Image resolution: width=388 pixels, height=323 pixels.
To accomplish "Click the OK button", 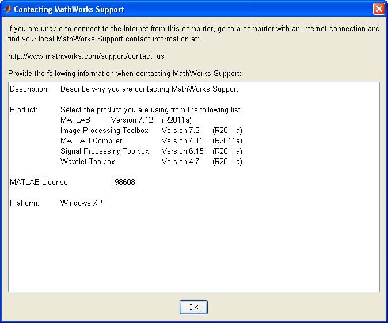I will (x=193, y=307).
